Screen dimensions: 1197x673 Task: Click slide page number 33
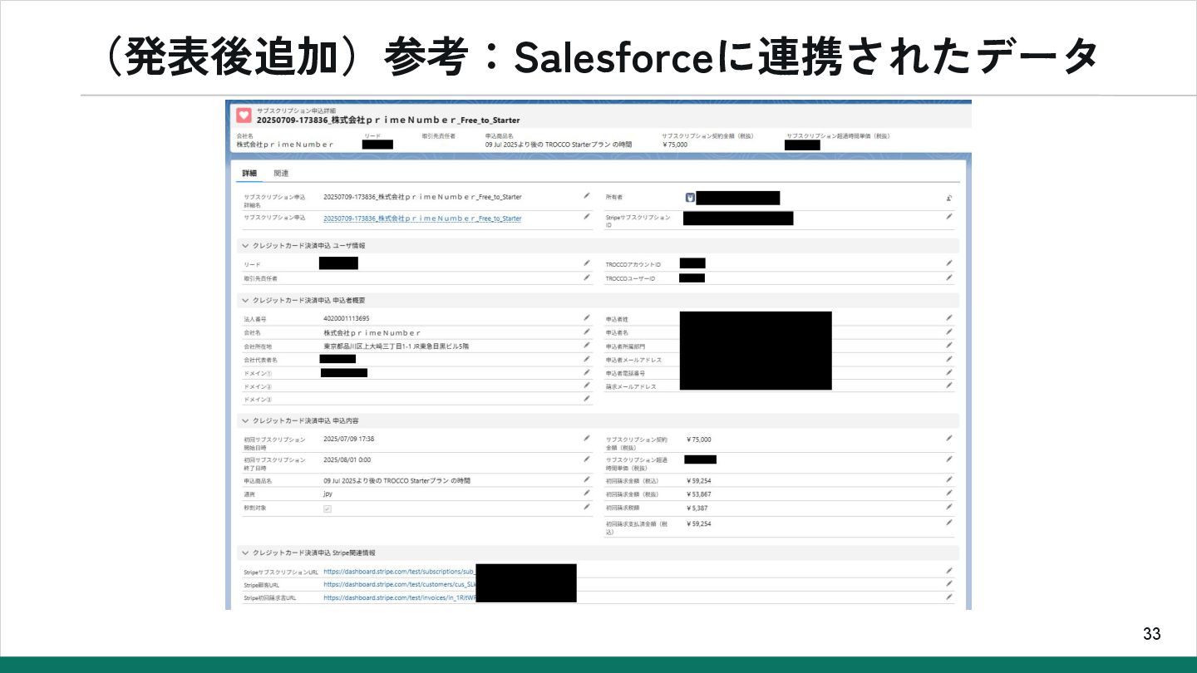click(1151, 634)
